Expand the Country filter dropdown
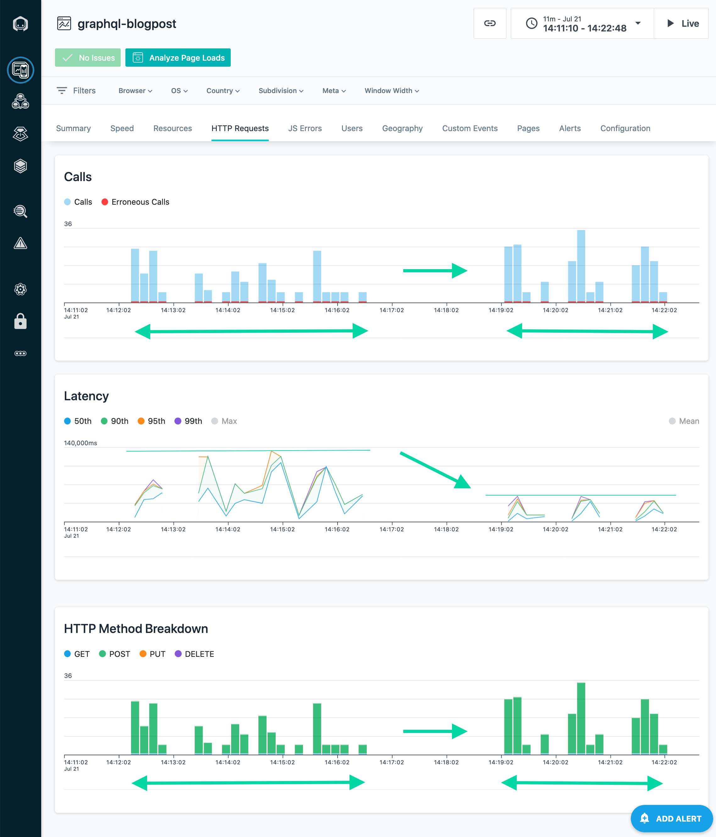Image resolution: width=716 pixels, height=837 pixels. click(223, 91)
